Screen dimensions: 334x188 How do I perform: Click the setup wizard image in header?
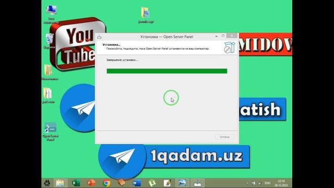coord(230,48)
